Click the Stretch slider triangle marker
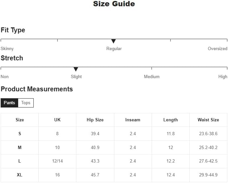The height and width of the screenshot is (183, 228). click(x=76, y=69)
